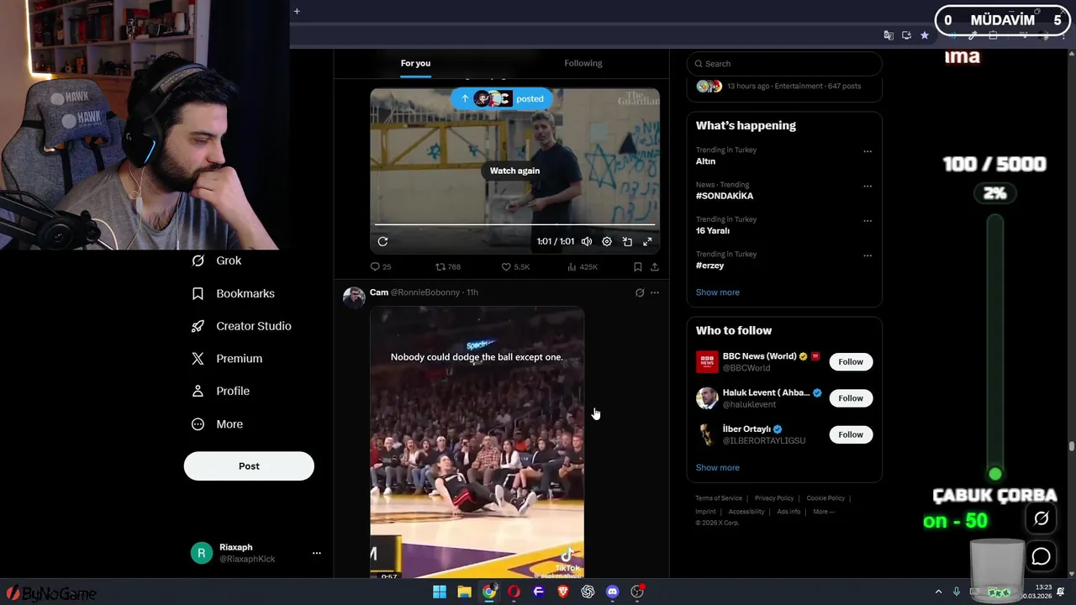The height and width of the screenshot is (605, 1076).
Task: Click the page vertical scrollbar thumb
Action: (x=1071, y=446)
